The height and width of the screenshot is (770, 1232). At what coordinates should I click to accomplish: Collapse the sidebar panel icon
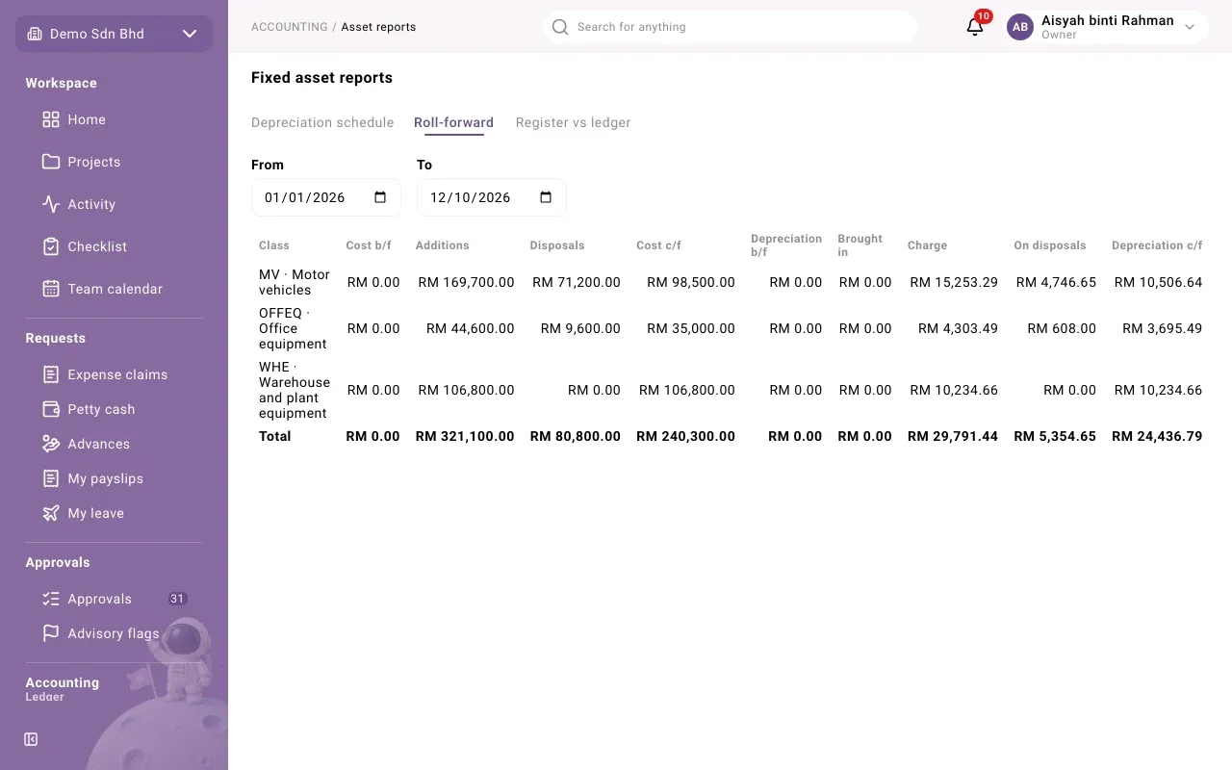31,739
